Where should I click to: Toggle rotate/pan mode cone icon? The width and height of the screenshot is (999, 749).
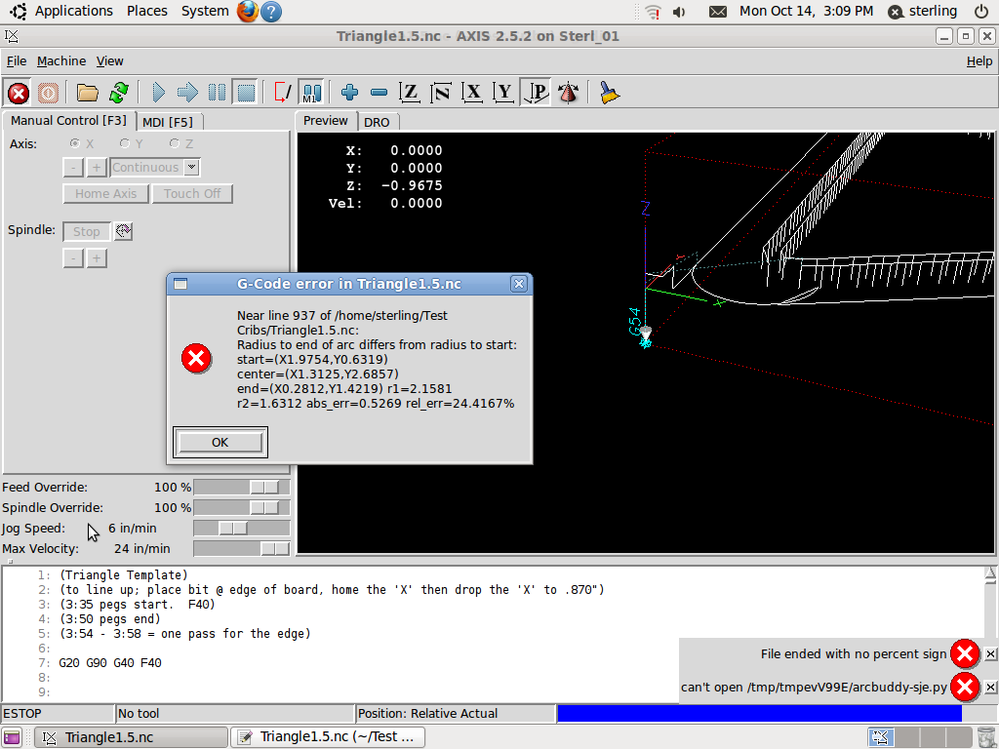coord(568,93)
